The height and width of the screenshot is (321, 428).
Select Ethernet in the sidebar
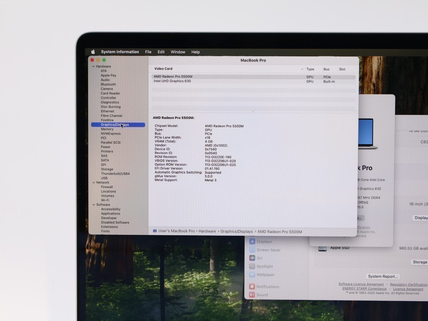pos(107,111)
